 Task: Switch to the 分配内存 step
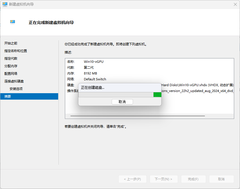[x=11, y=66]
